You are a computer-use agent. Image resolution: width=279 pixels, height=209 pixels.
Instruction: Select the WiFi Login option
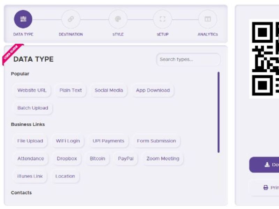(68, 141)
